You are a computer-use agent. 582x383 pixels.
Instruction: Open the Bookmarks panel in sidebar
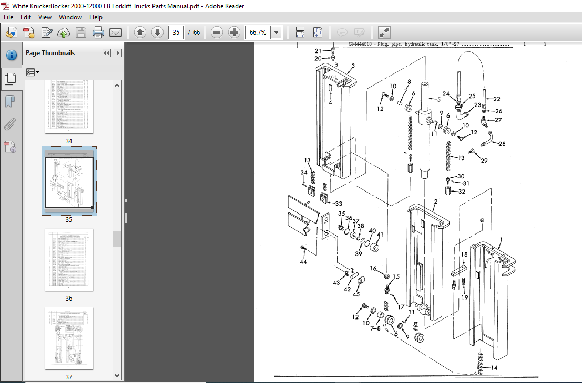(10, 101)
